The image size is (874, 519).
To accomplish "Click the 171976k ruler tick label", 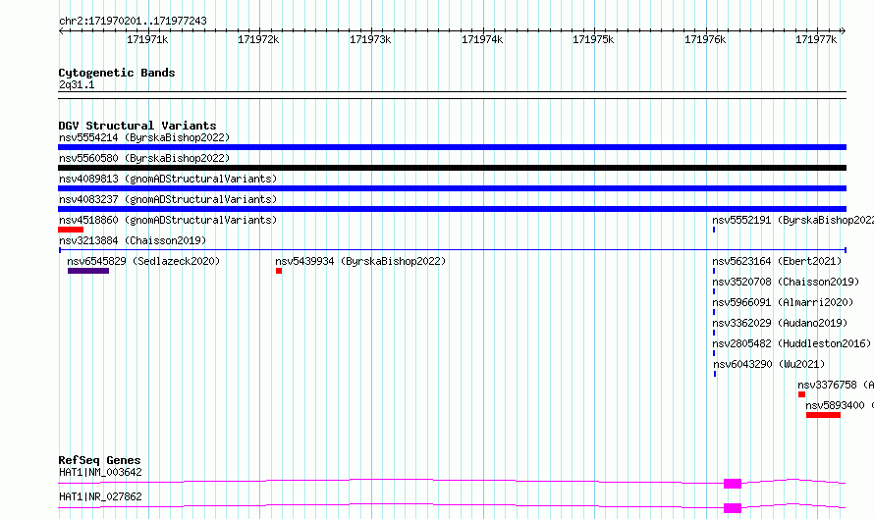I will 705,39.
